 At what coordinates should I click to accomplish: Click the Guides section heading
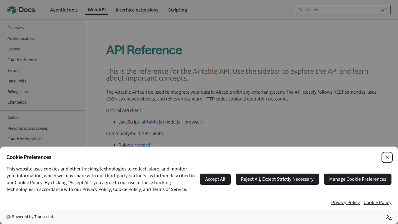13,118
